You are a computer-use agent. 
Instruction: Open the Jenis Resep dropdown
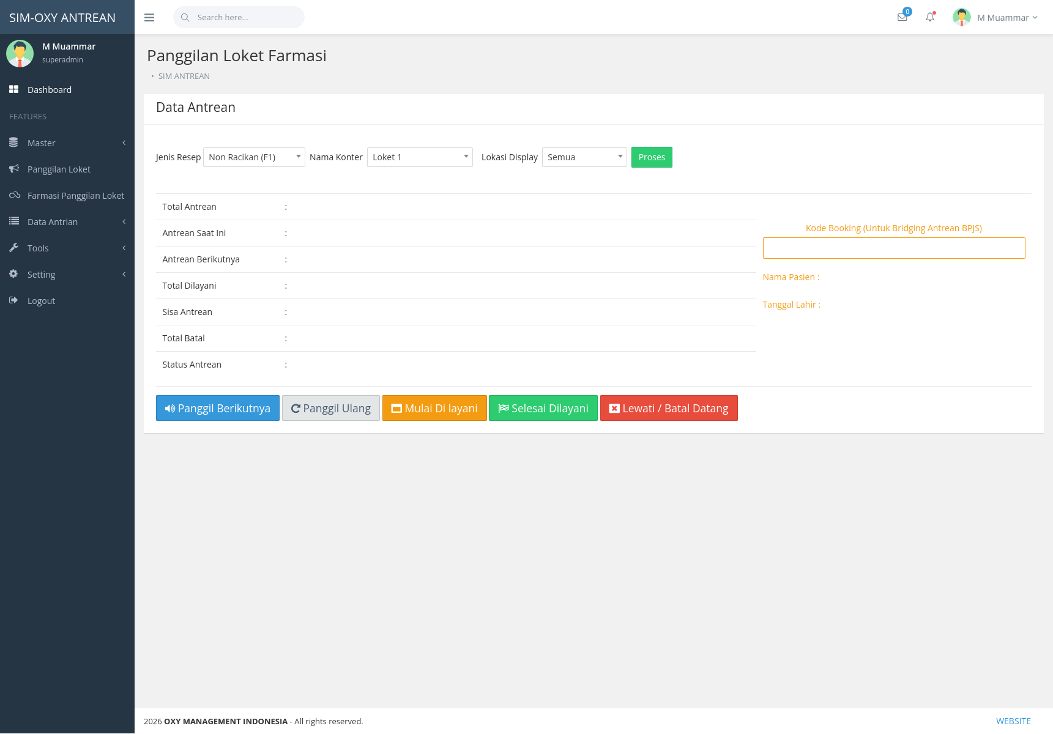(x=254, y=157)
